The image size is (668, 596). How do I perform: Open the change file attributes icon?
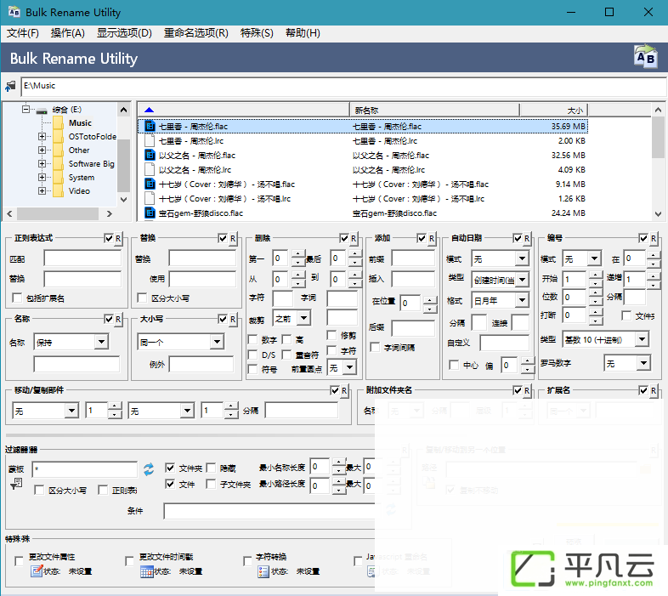click(37, 570)
